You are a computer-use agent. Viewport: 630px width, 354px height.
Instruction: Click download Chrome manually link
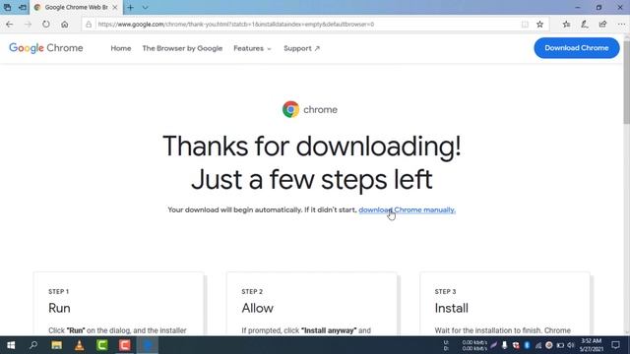coord(407,209)
